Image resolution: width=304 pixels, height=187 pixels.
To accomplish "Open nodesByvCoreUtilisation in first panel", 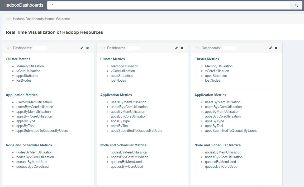I will pyautogui.click(x=35, y=157).
